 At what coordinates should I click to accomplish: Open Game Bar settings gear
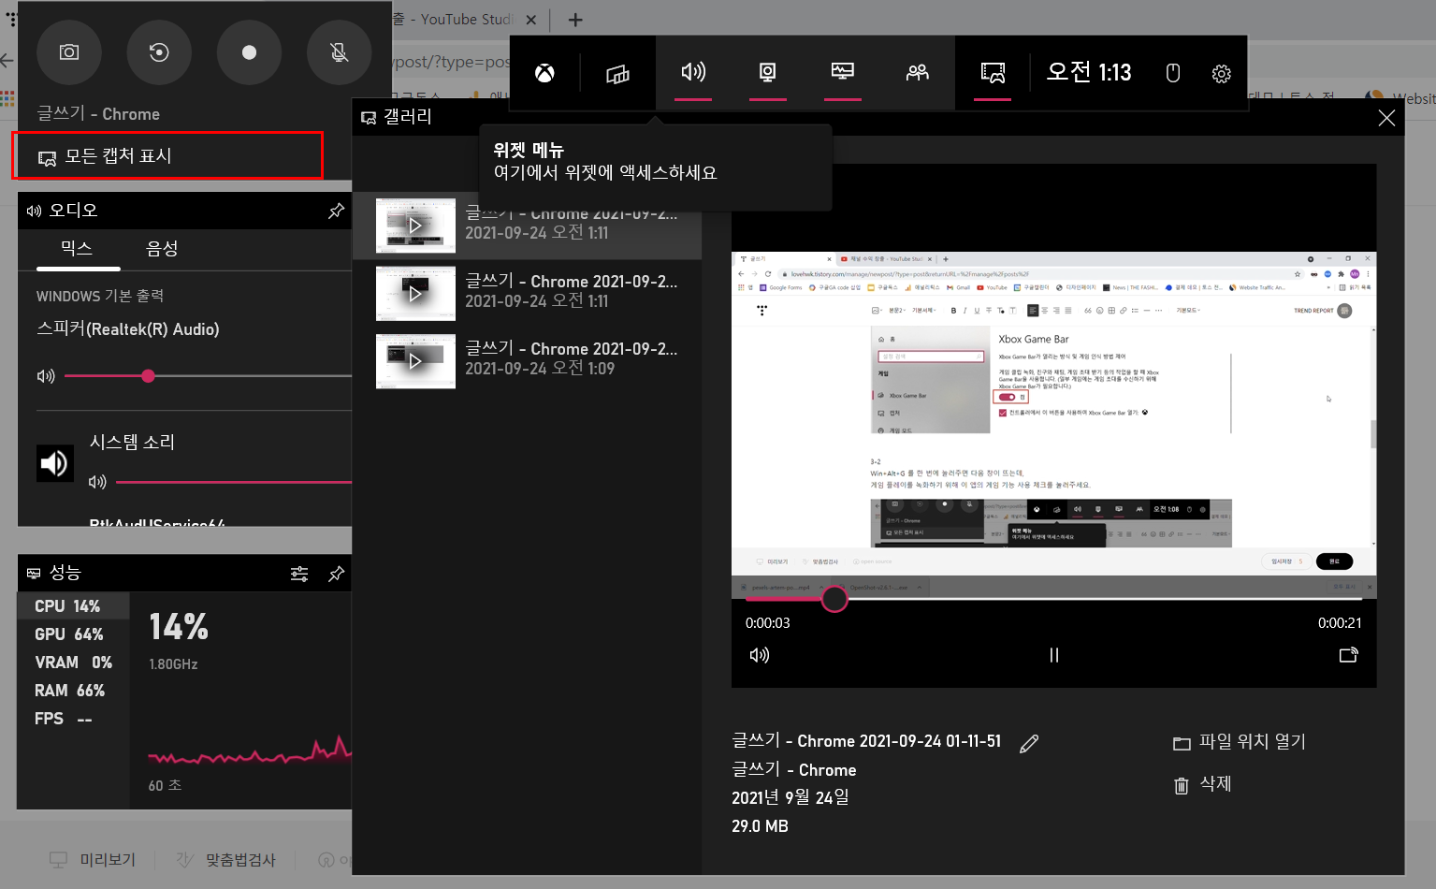(1221, 73)
